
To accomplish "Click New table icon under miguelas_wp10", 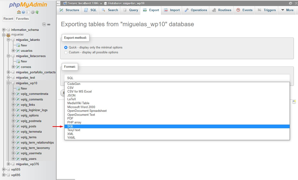I will [x=18, y=88].
